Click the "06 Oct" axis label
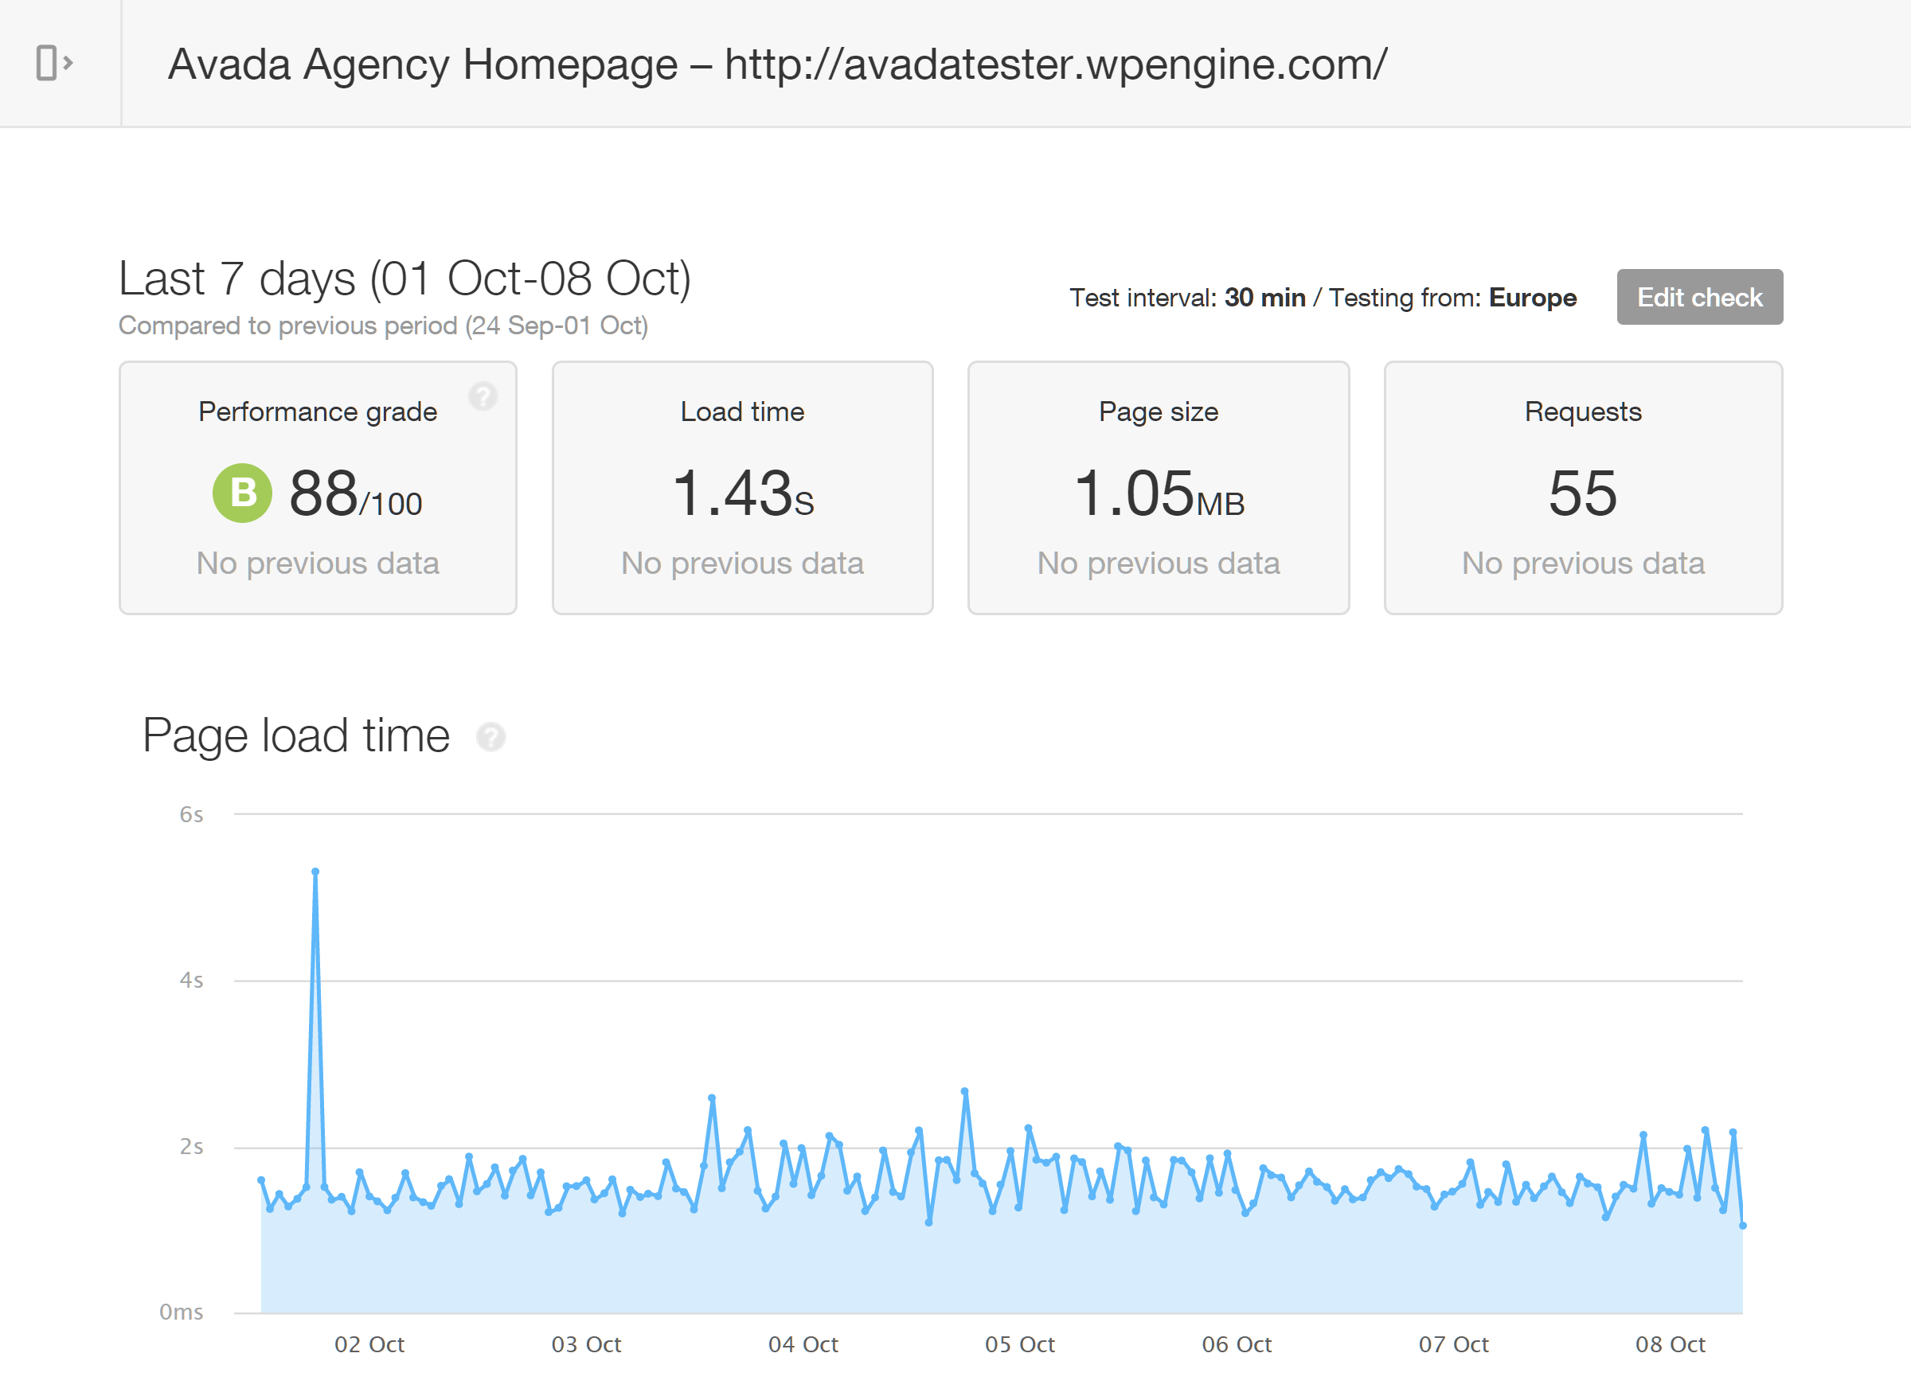Viewport: 1911px width, 1400px height. click(1237, 1344)
